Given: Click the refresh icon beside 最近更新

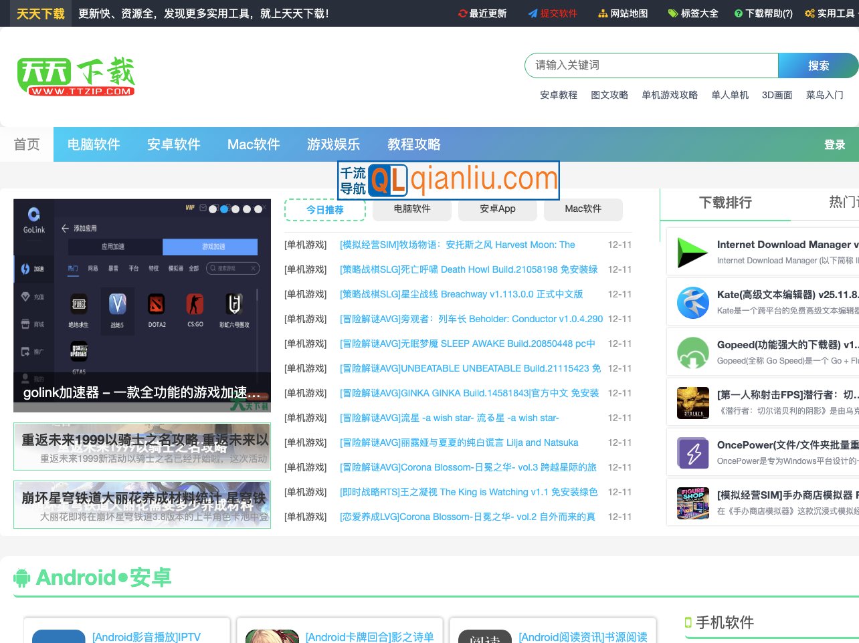Looking at the screenshot, I should pyautogui.click(x=464, y=13).
